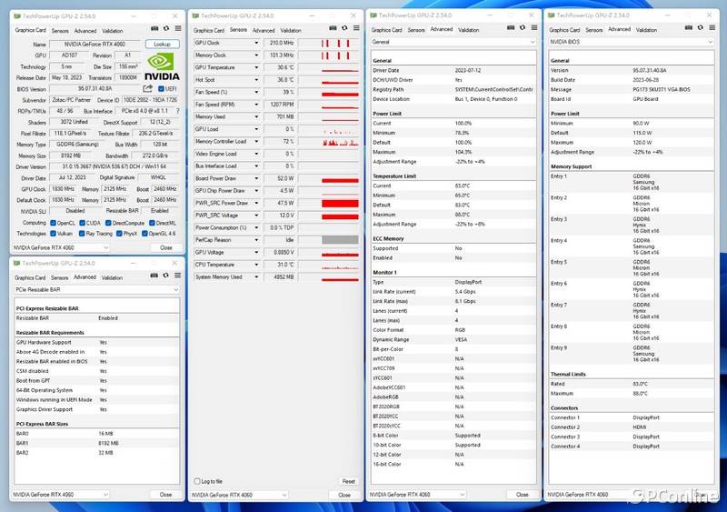Open hamburger menu in Sensors window
Screen dimensions: 727x512
click(x=356, y=28)
